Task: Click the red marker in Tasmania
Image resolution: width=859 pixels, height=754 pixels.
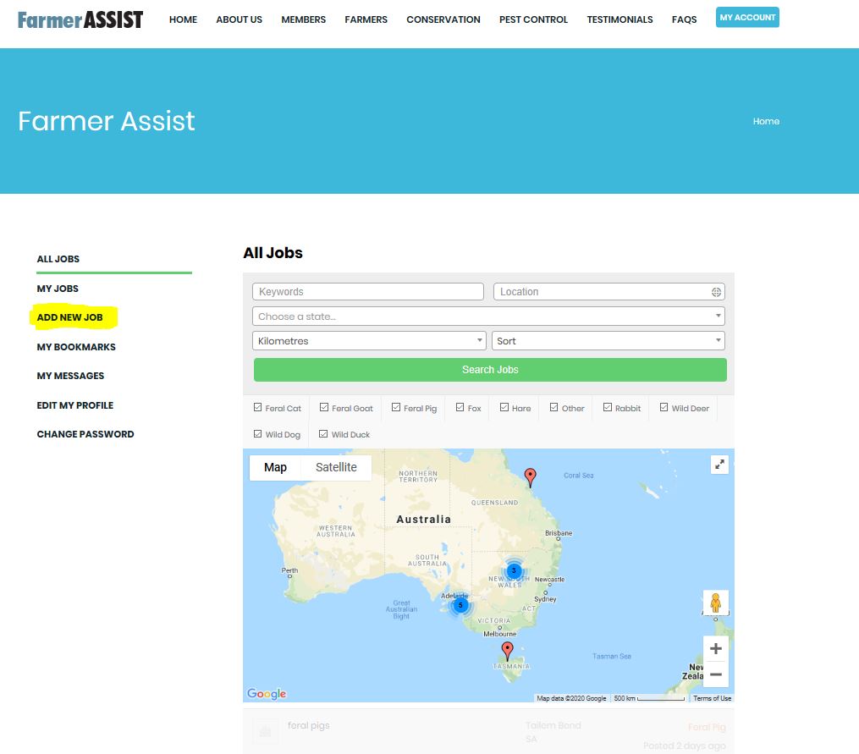Action: pos(507,651)
